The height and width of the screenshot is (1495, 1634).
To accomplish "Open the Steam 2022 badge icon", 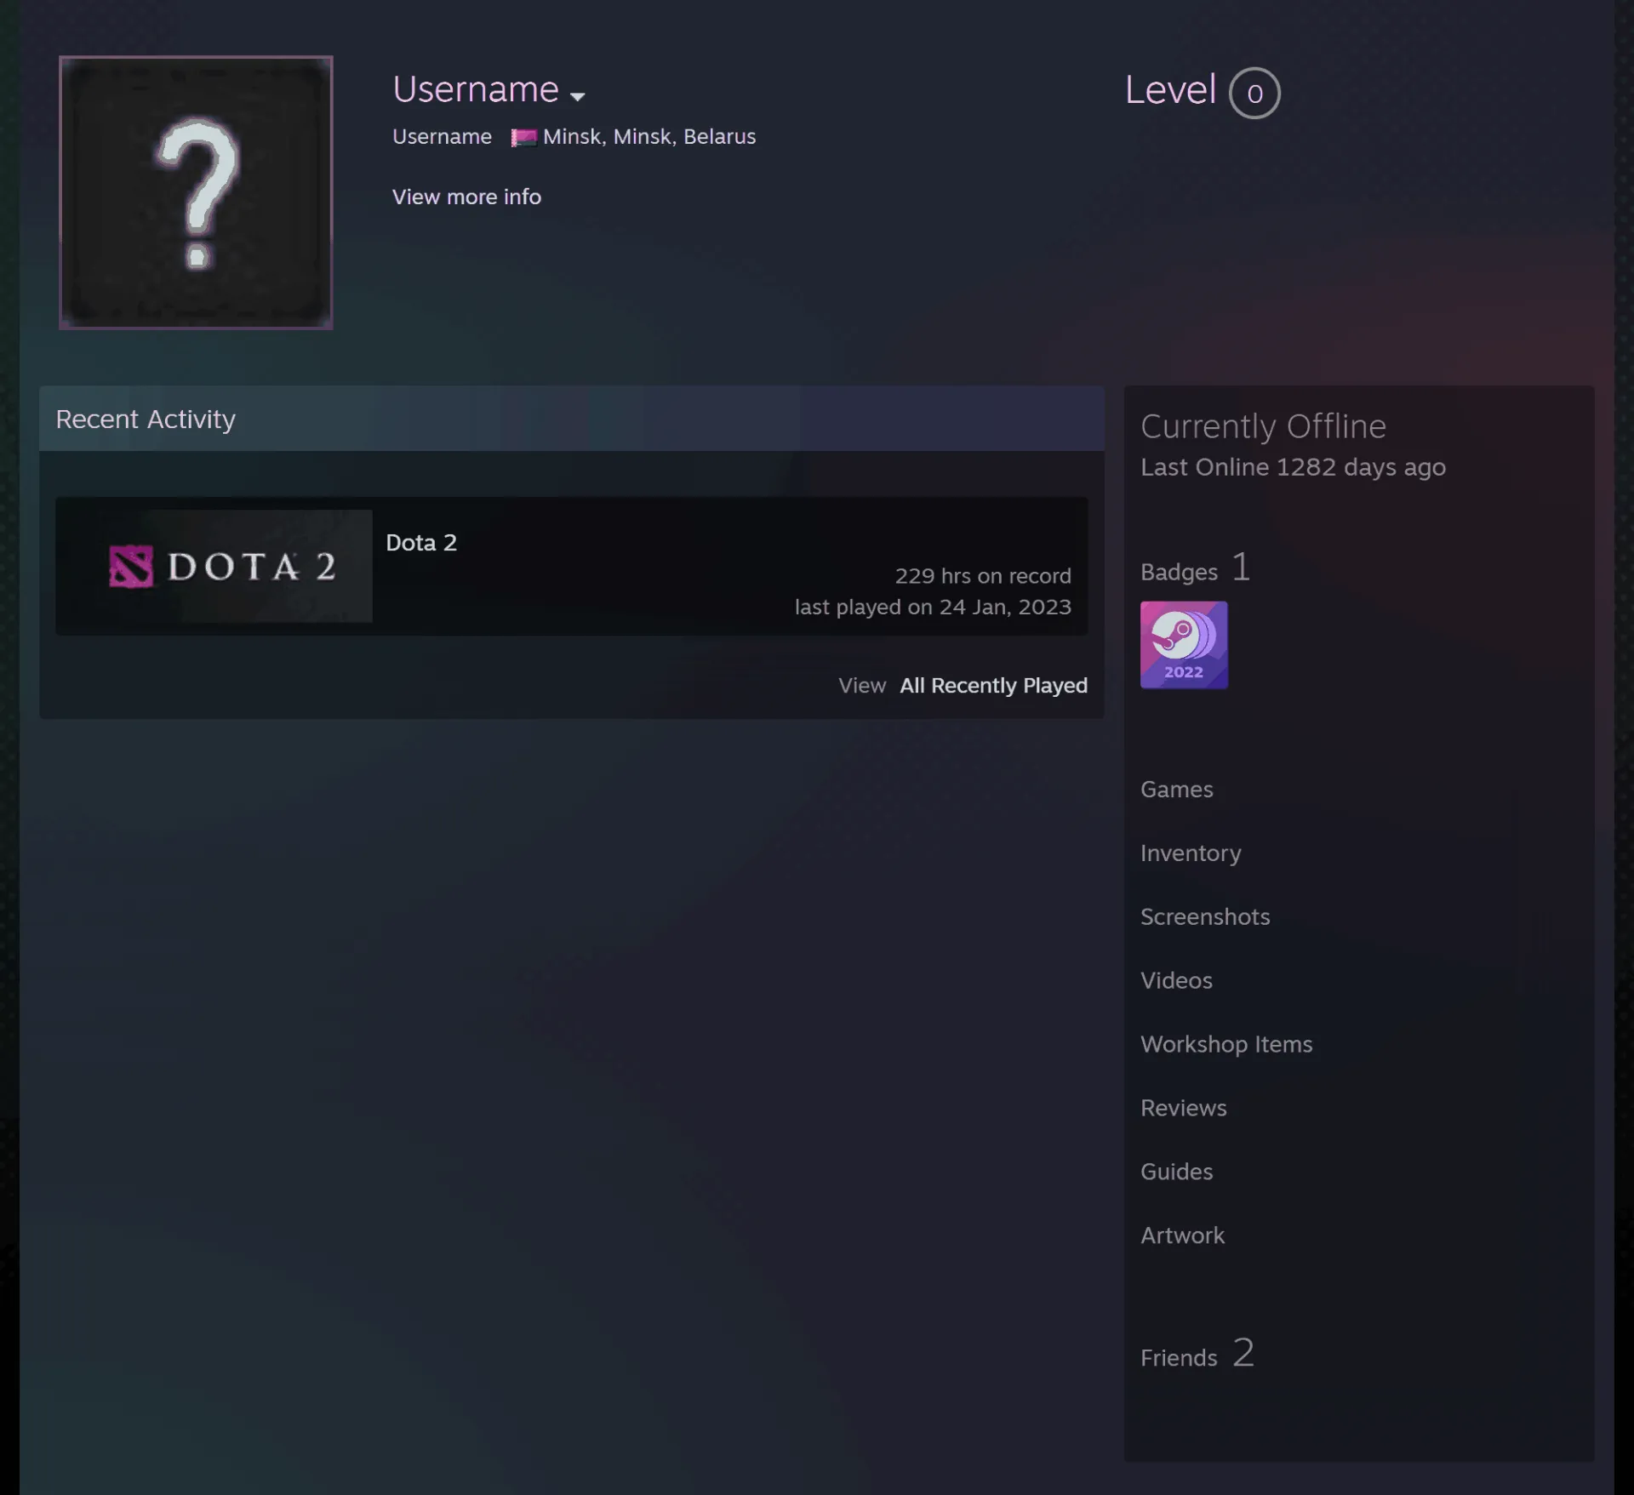I will coord(1184,645).
